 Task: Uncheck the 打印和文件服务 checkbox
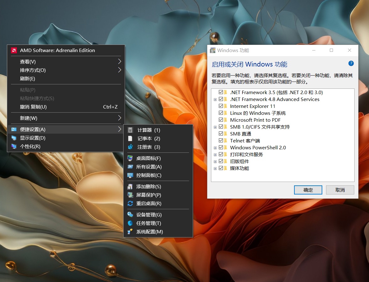pos(221,154)
